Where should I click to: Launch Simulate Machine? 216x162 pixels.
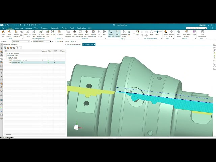pos(93,34)
